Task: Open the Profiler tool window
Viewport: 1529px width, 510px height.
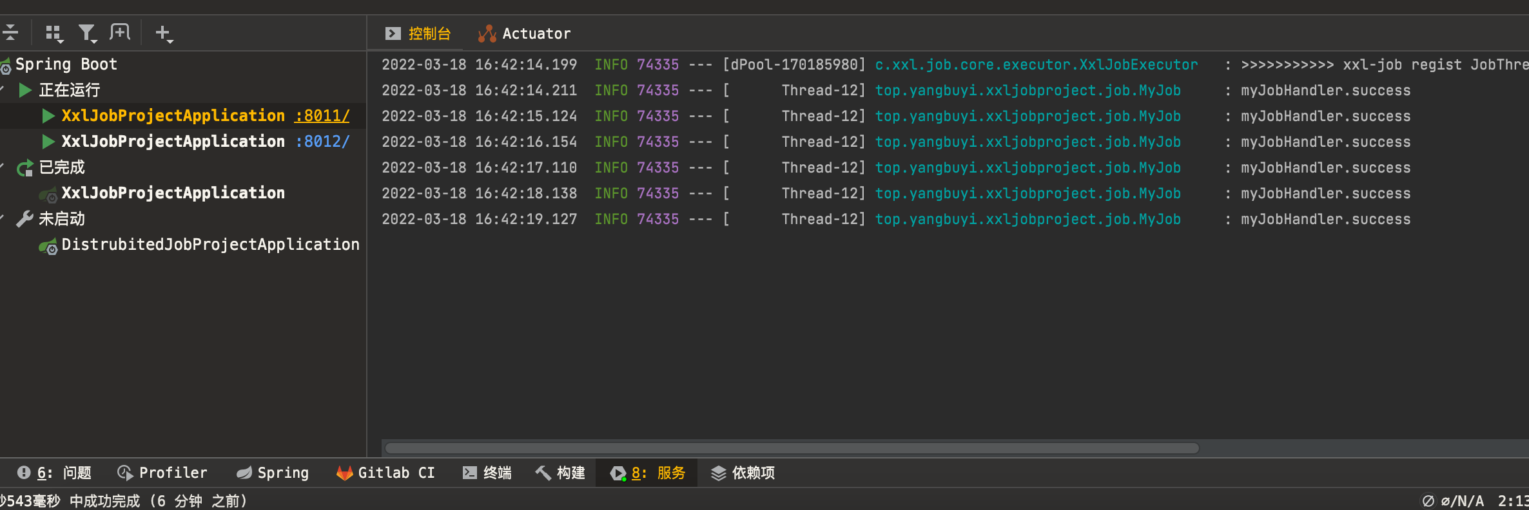Action: 162,473
